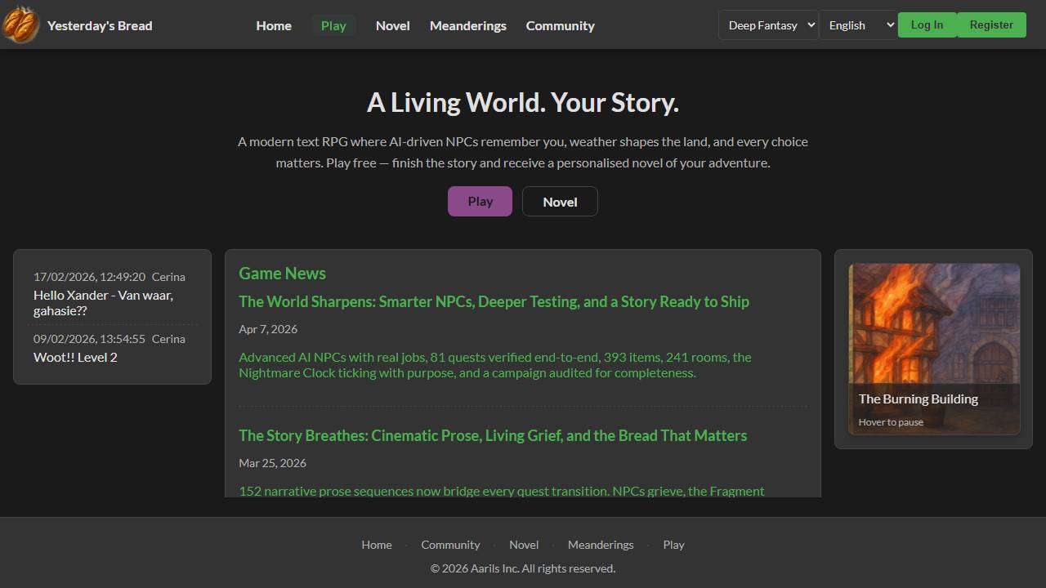Click the Play link in the footer
This screenshot has width=1046, height=588.
point(673,545)
